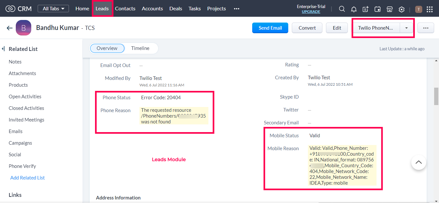Click the UPGRADE link
Viewport: 439px width, 203px height.
pos(311,12)
